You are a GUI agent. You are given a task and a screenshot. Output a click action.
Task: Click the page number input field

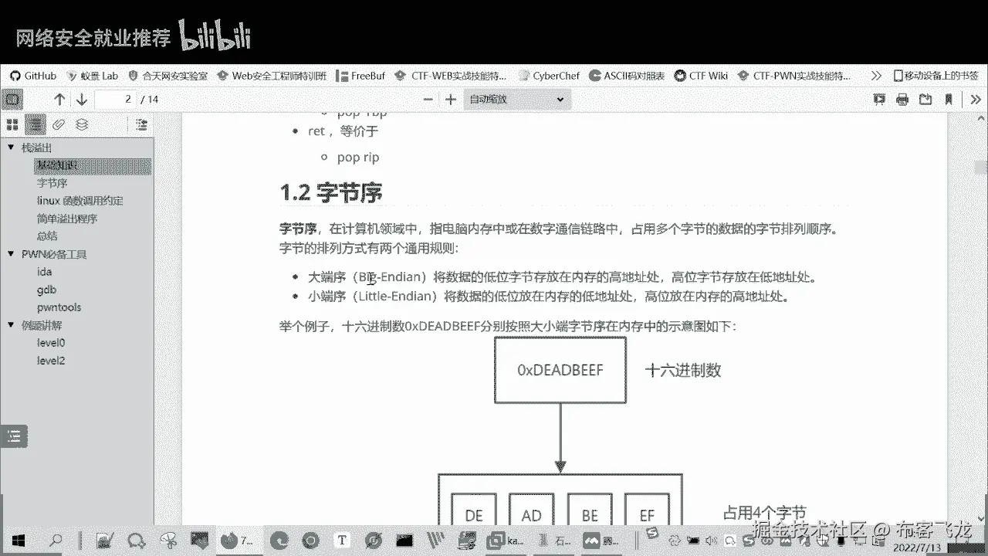(116, 99)
